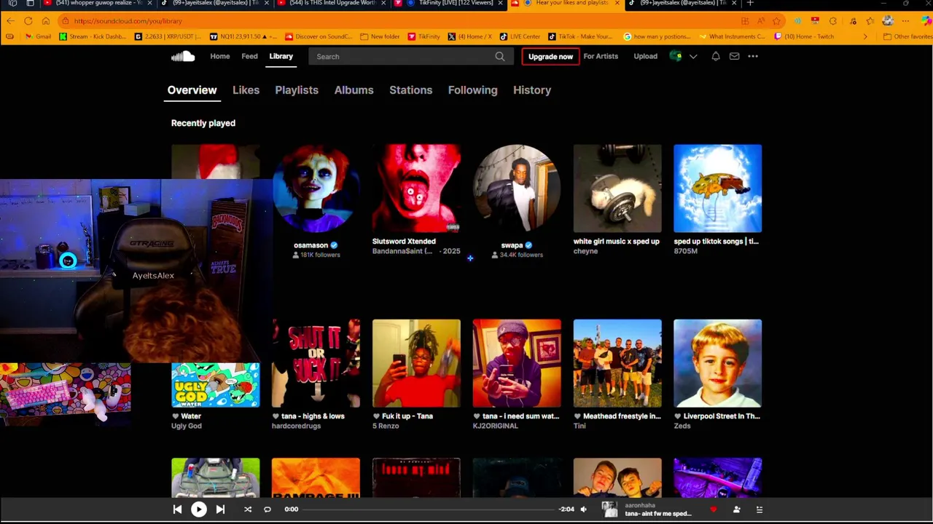The image size is (933, 524).
Task: Follow the artist from the player bar
Action: [x=736, y=509]
